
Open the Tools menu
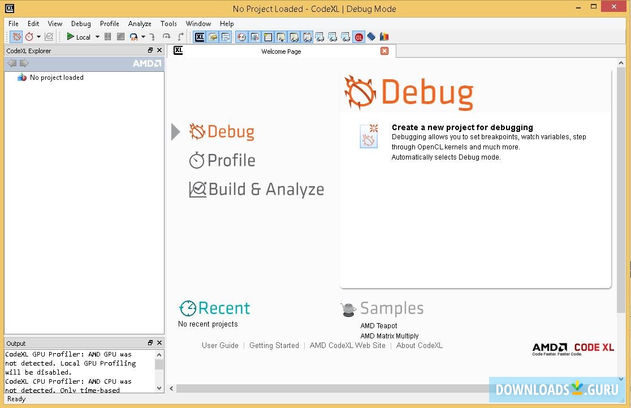coord(168,24)
